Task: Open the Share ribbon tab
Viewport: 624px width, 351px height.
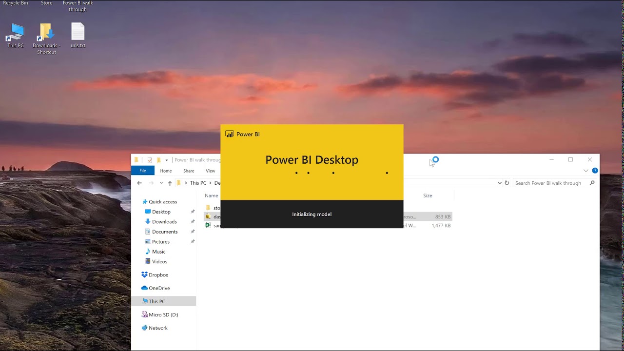Action: coord(189,171)
